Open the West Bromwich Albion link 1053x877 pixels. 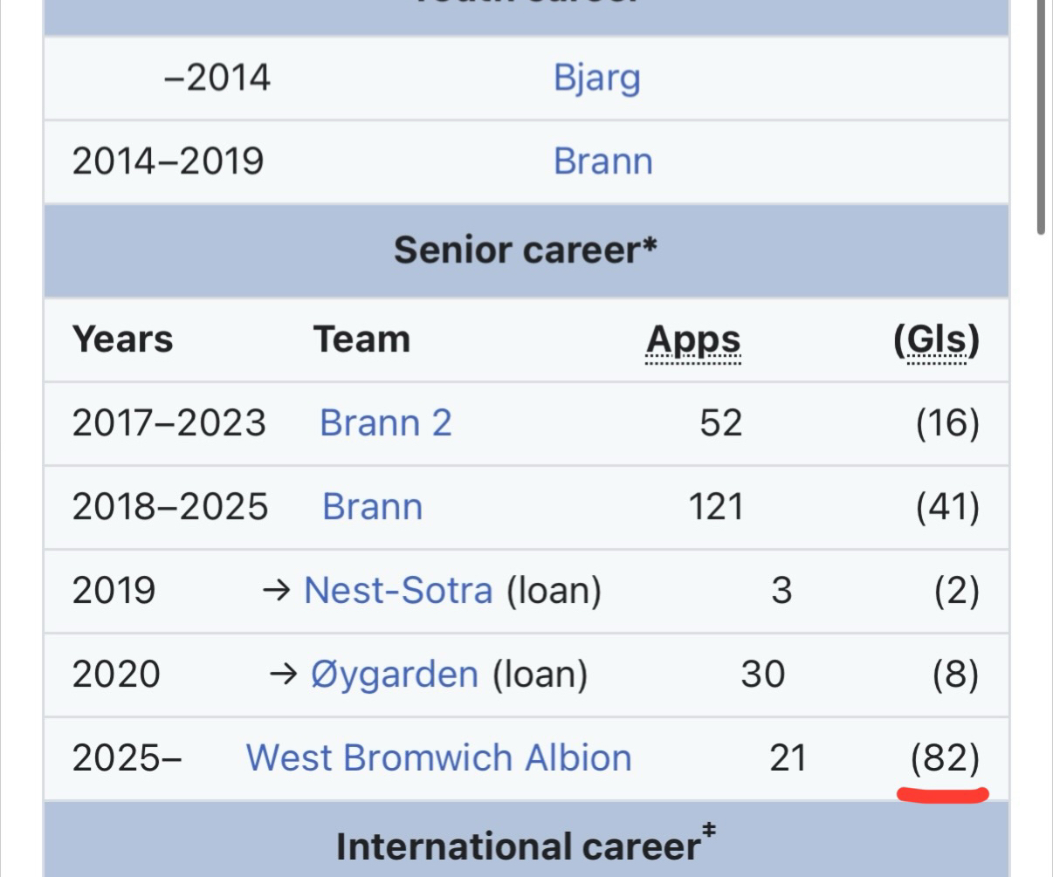point(438,758)
